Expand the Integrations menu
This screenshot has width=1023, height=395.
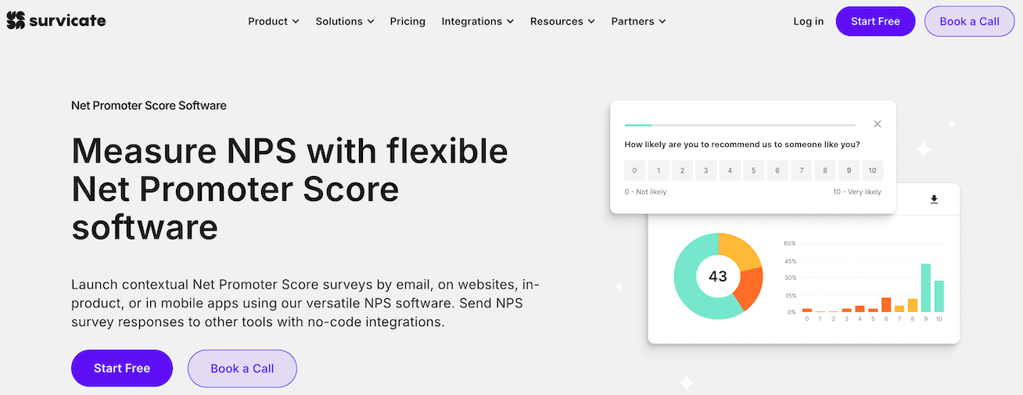pyautogui.click(x=477, y=21)
